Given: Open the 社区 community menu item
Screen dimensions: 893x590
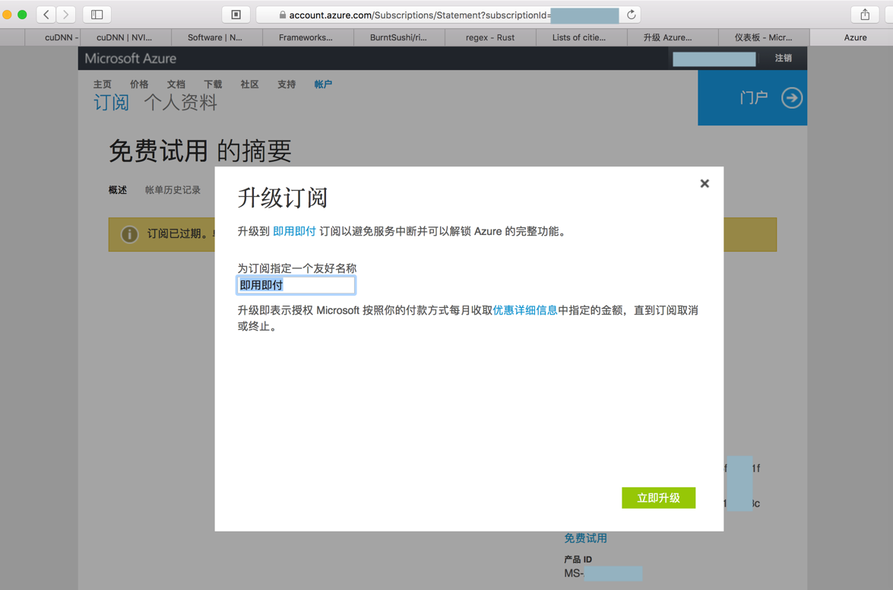Looking at the screenshot, I should pyautogui.click(x=249, y=84).
